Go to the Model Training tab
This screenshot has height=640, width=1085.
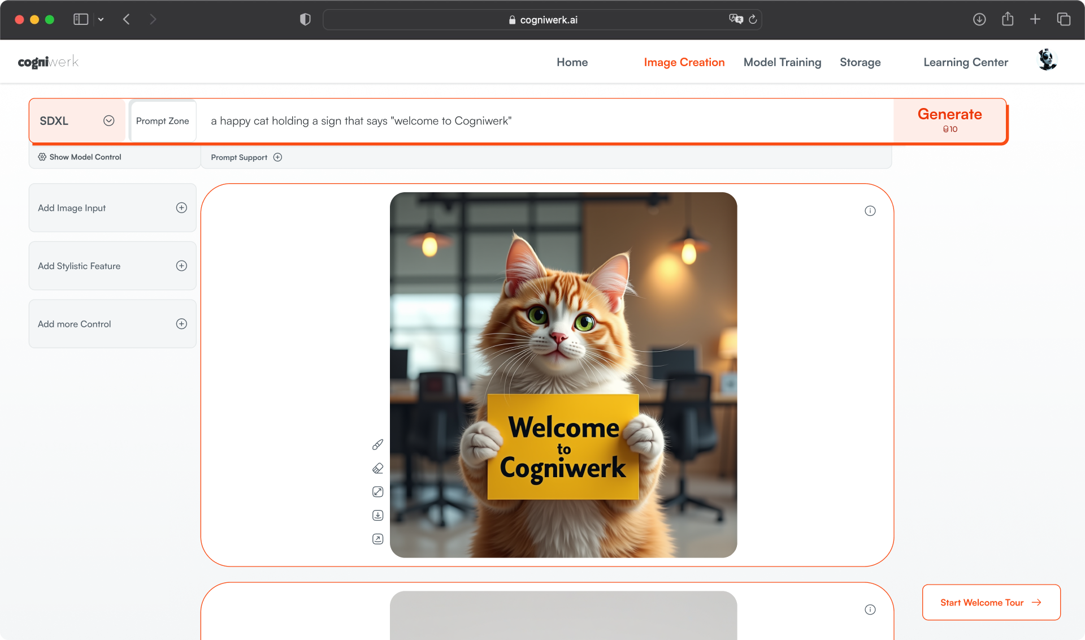pos(782,62)
